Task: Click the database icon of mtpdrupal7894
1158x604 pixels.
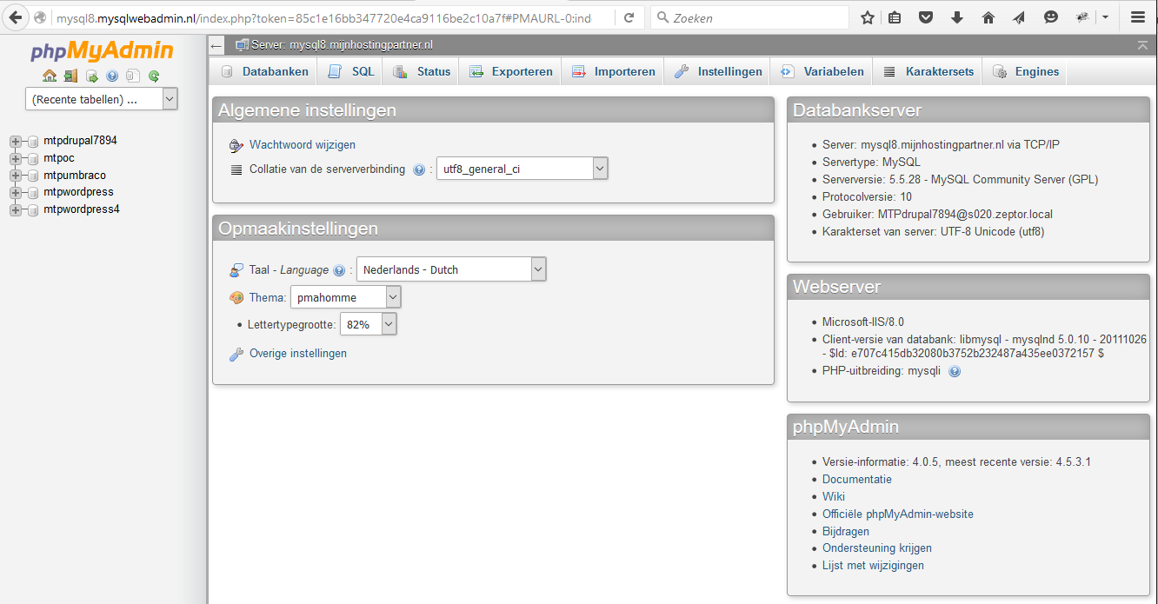Action: (33, 141)
